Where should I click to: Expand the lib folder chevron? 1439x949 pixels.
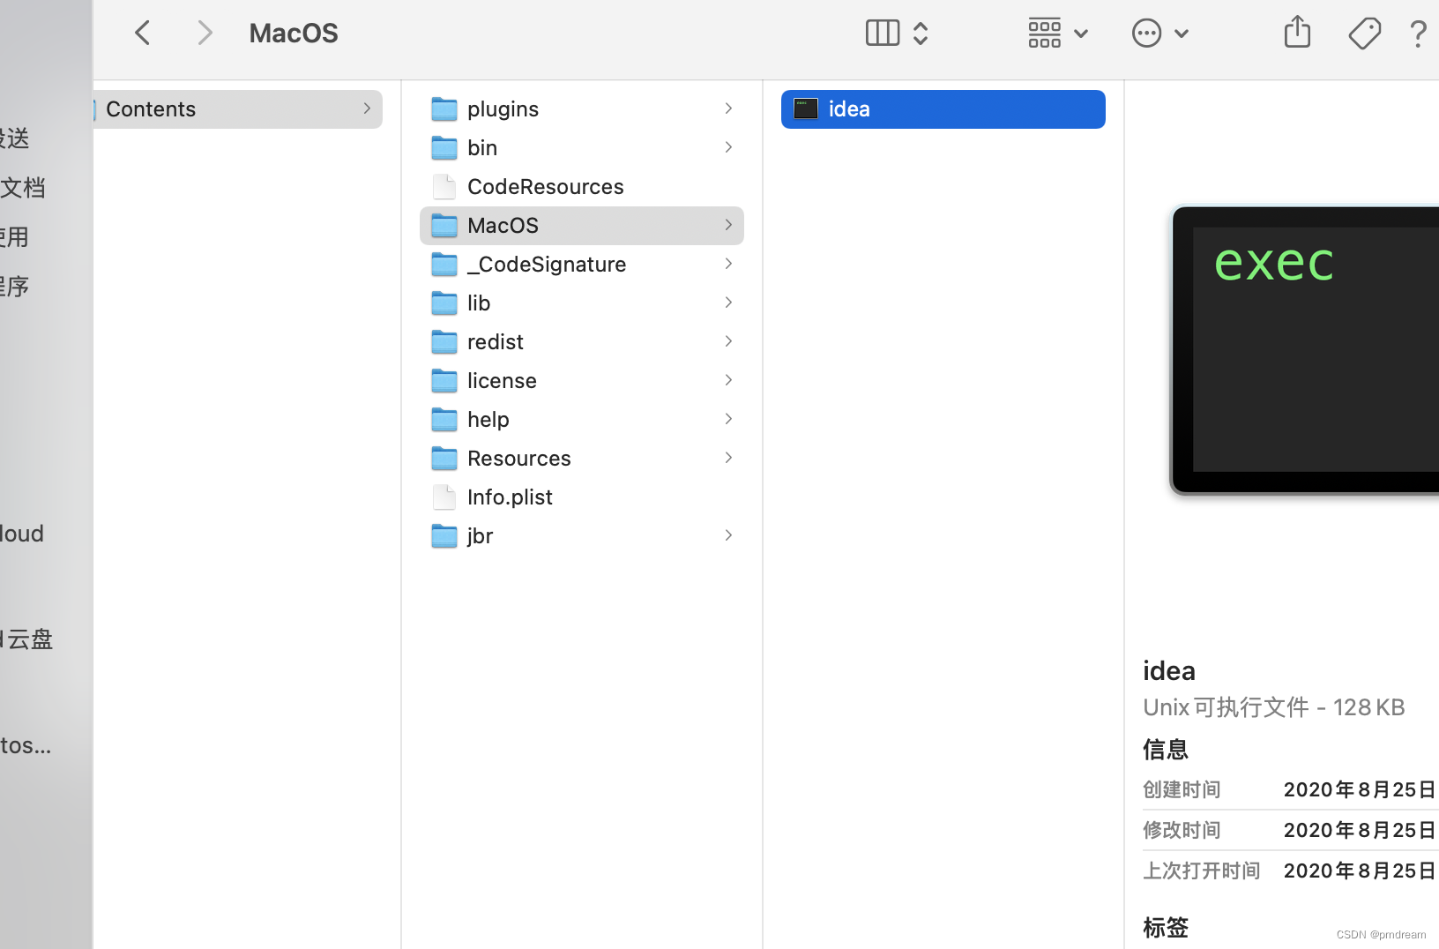tap(728, 303)
